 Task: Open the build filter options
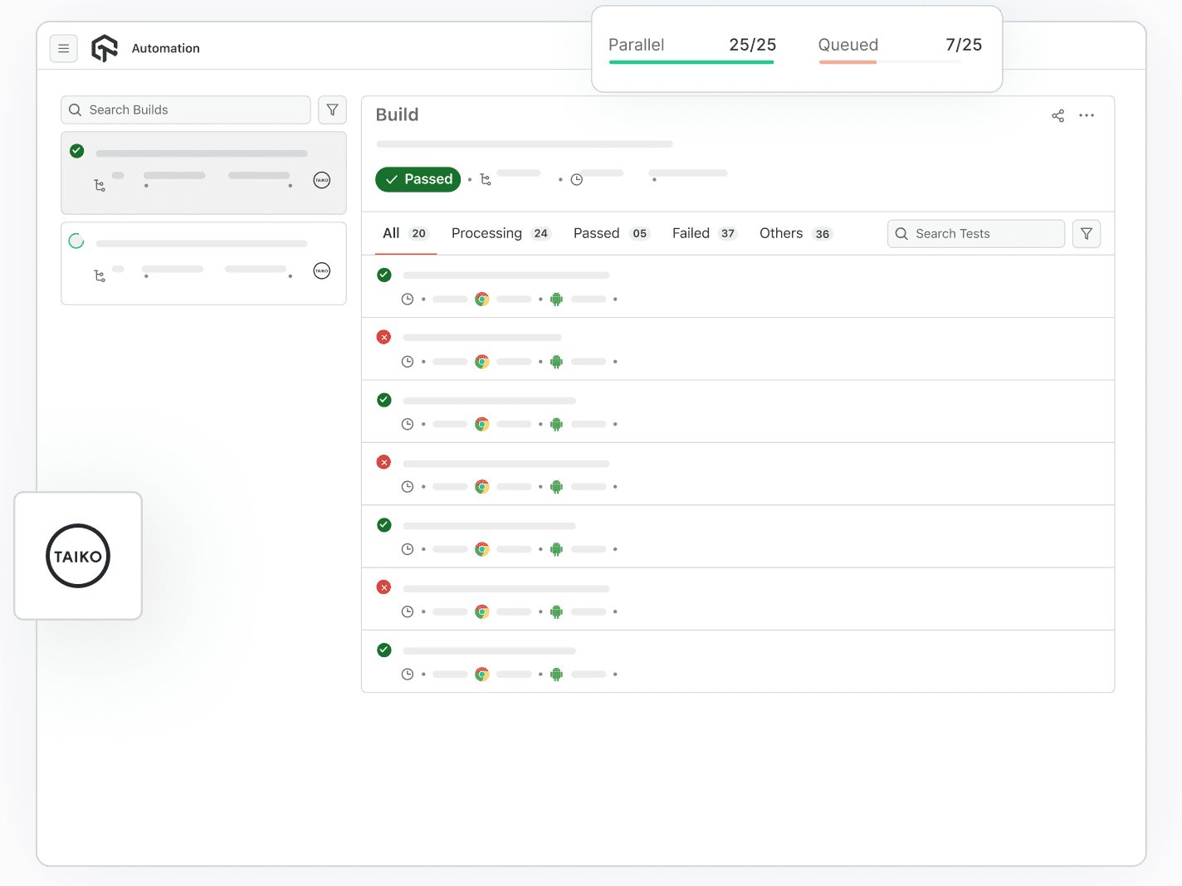point(332,110)
